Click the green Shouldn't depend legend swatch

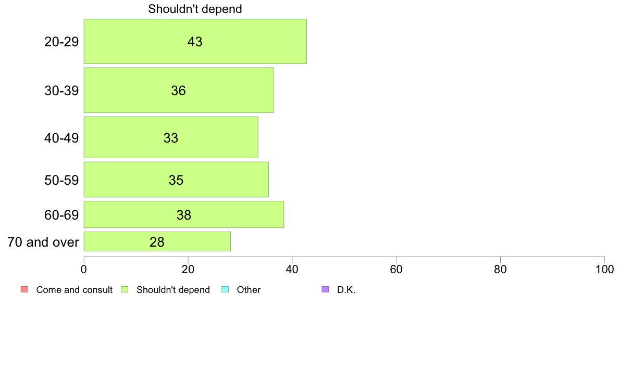click(125, 289)
